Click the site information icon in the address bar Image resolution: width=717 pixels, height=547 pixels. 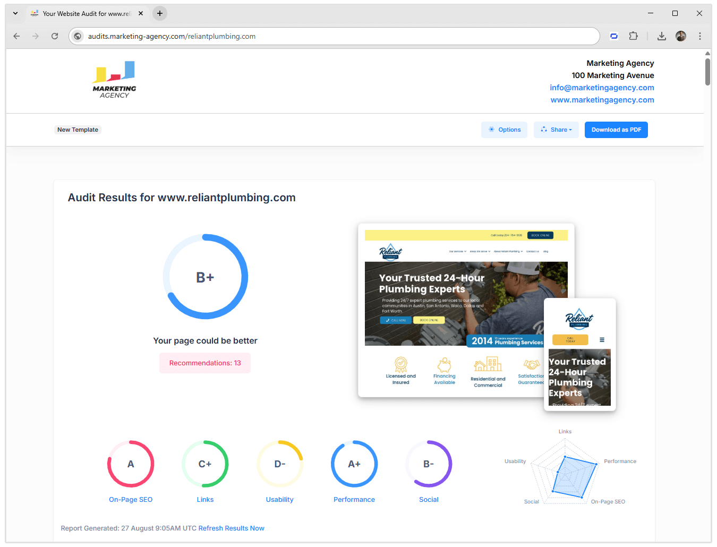78,36
